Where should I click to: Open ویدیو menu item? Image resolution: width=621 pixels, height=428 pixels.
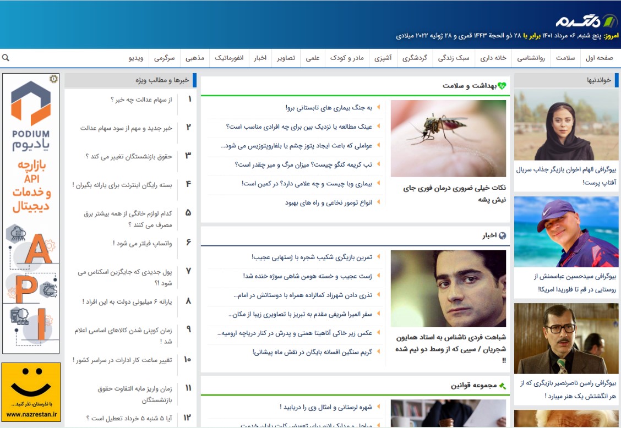click(x=136, y=58)
